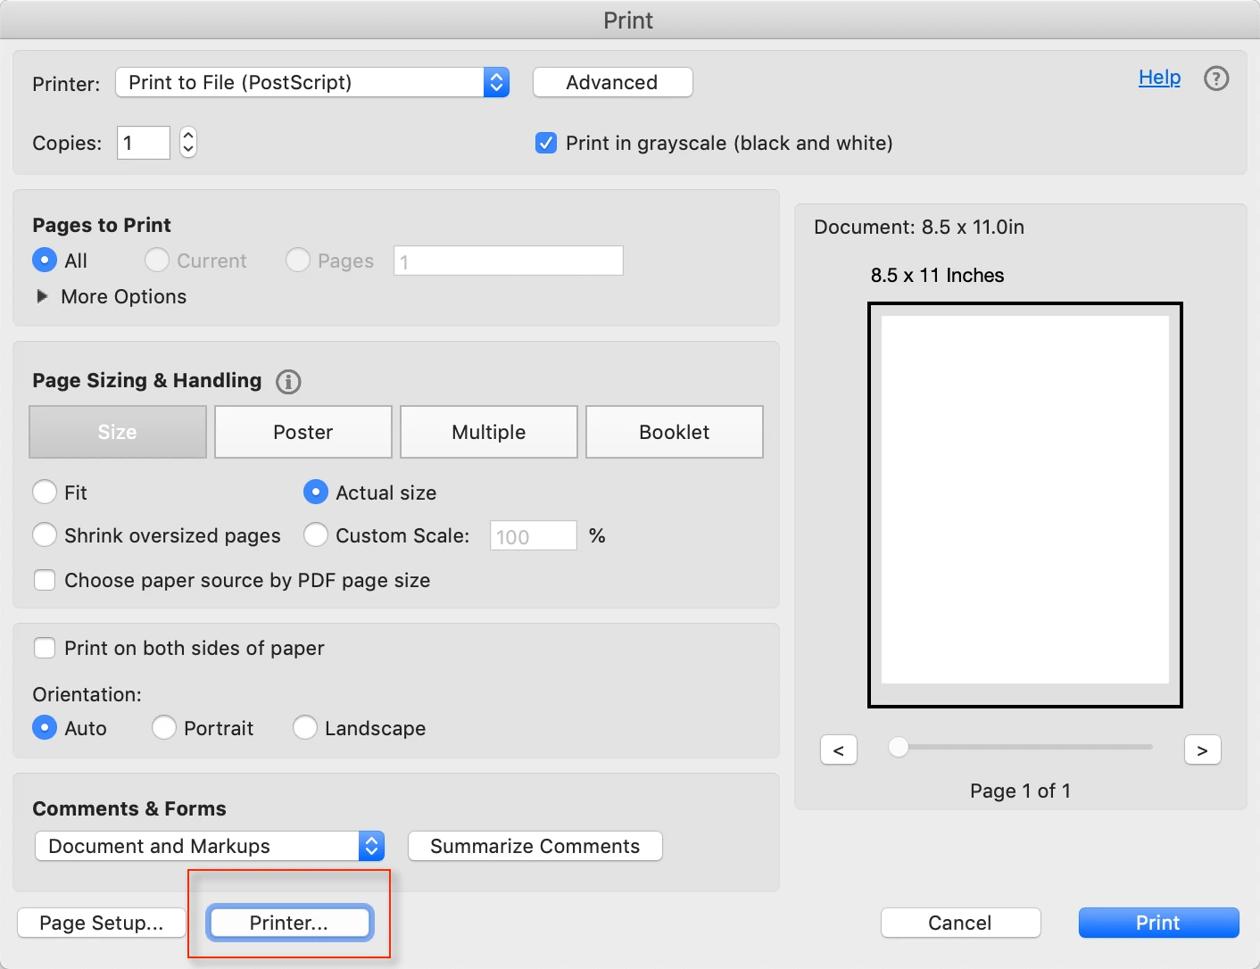Open the Help link

pos(1159,78)
